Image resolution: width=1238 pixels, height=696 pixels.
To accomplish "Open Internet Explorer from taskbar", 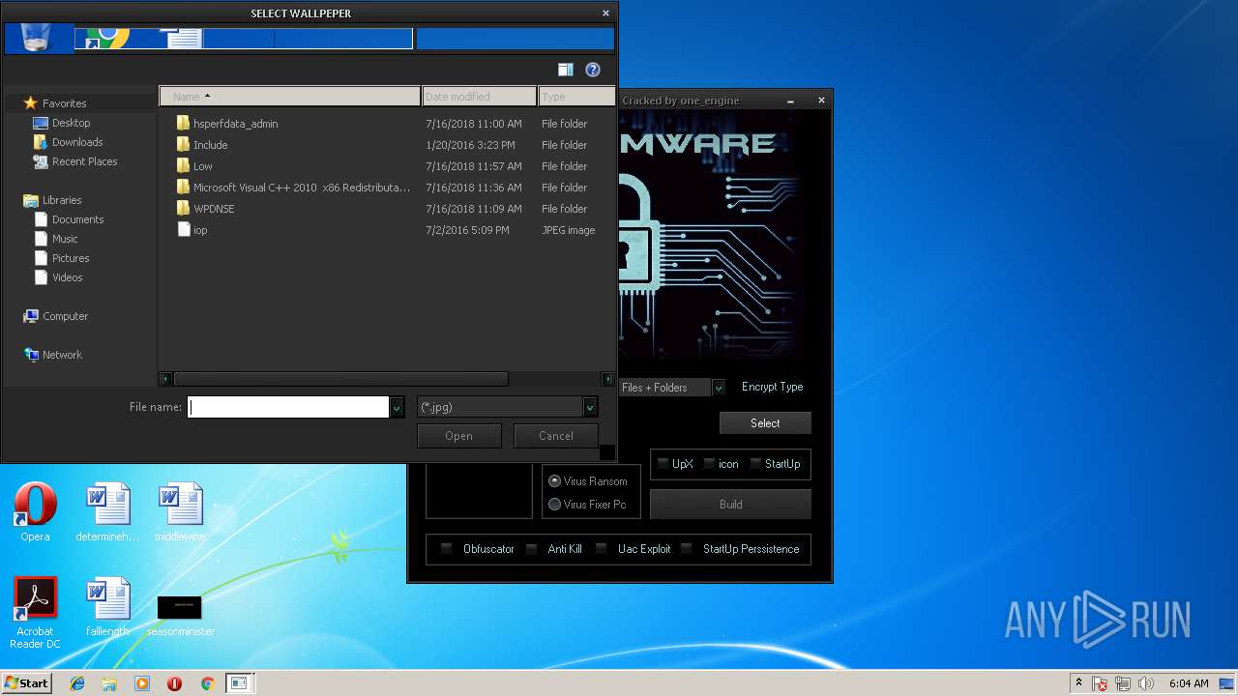I will click(77, 683).
